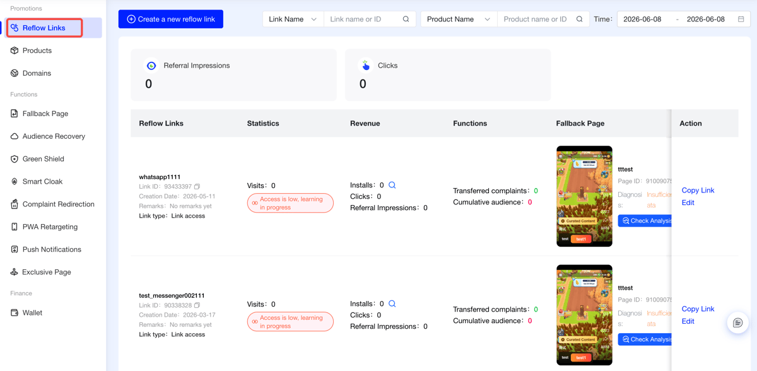The width and height of the screenshot is (757, 371).
Task: Edit the whatsapp1111 link
Action: [x=688, y=203]
